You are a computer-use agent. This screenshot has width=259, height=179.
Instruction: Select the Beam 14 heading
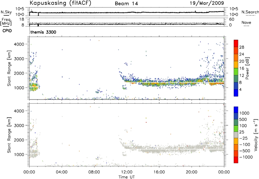(126, 4)
